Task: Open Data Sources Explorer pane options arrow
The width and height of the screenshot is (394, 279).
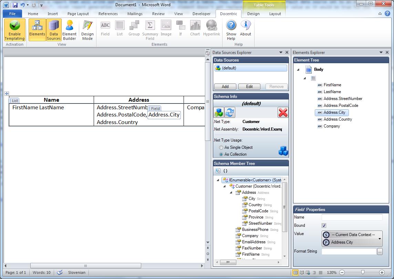Action: 281,52
